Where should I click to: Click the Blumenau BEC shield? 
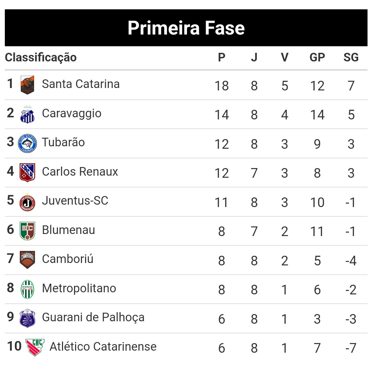[27, 231]
